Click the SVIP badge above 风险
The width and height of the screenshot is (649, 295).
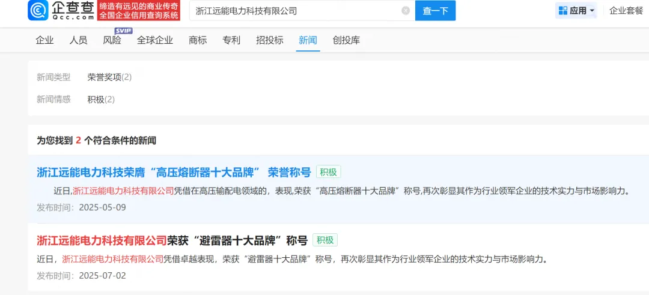click(123, 31)
